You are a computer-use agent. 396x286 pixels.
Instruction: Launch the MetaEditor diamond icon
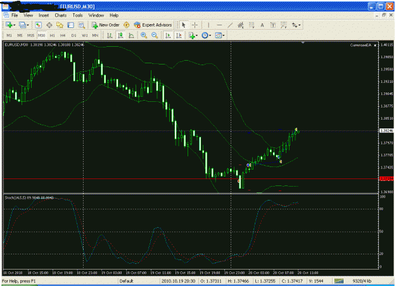coord(126,25)
